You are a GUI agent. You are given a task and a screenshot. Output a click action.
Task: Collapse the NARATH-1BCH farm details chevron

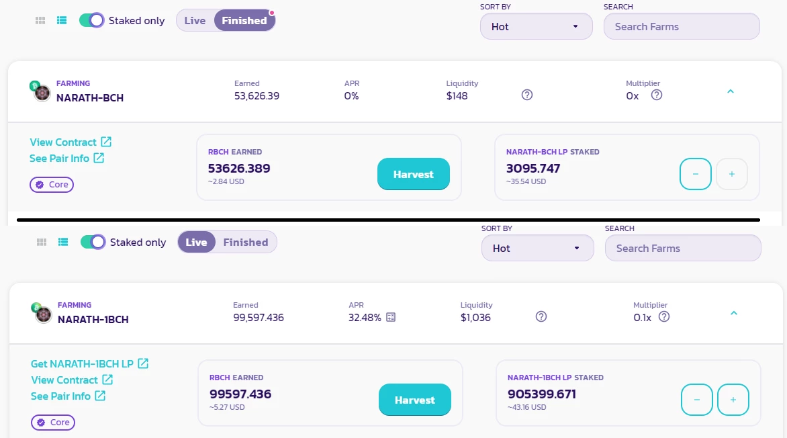click(733, 313)
